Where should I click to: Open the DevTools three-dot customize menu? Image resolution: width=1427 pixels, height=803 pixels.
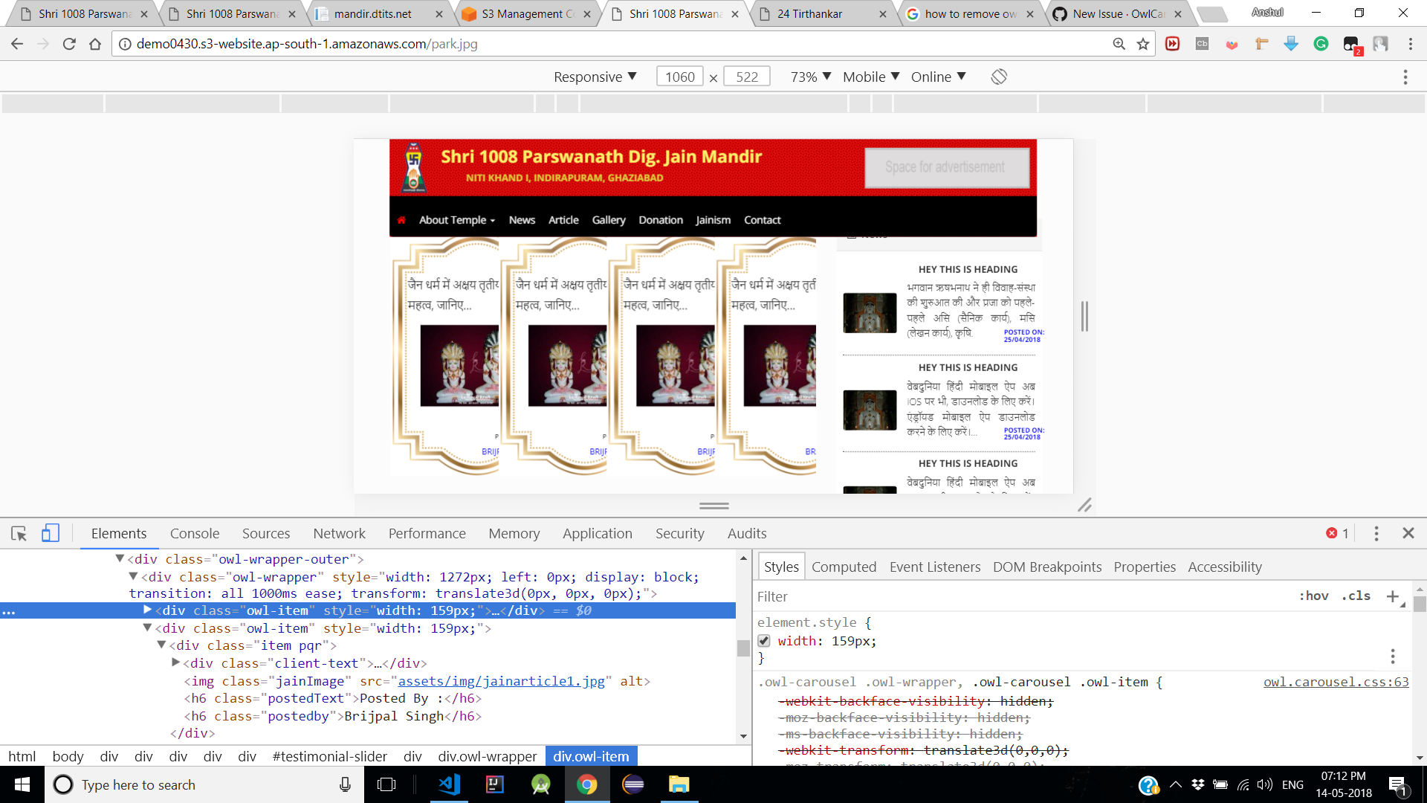[x=1376, y=533]
